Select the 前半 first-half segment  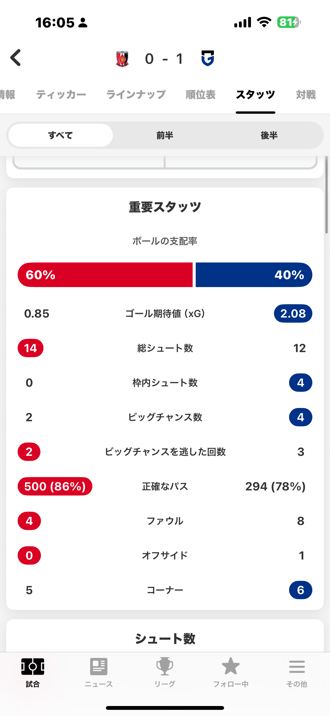(165, 135)
